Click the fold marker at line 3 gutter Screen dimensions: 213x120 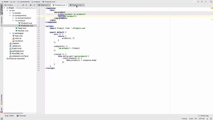click(x=45, y=12)
